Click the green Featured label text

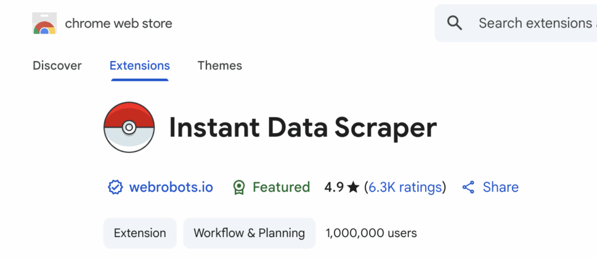[280, 188]
